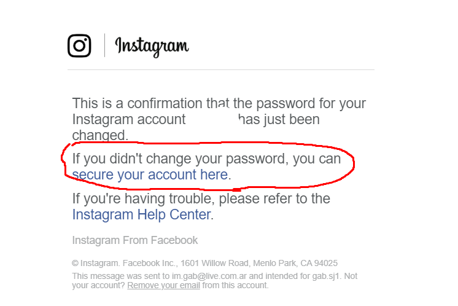Click the Instagram camera logo icon

[x=79, y=45]
